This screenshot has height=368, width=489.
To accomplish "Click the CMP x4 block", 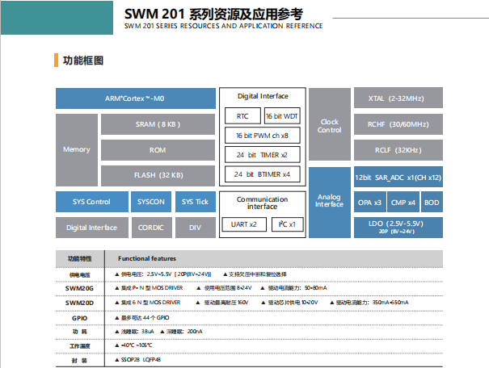I will (403, 202).
